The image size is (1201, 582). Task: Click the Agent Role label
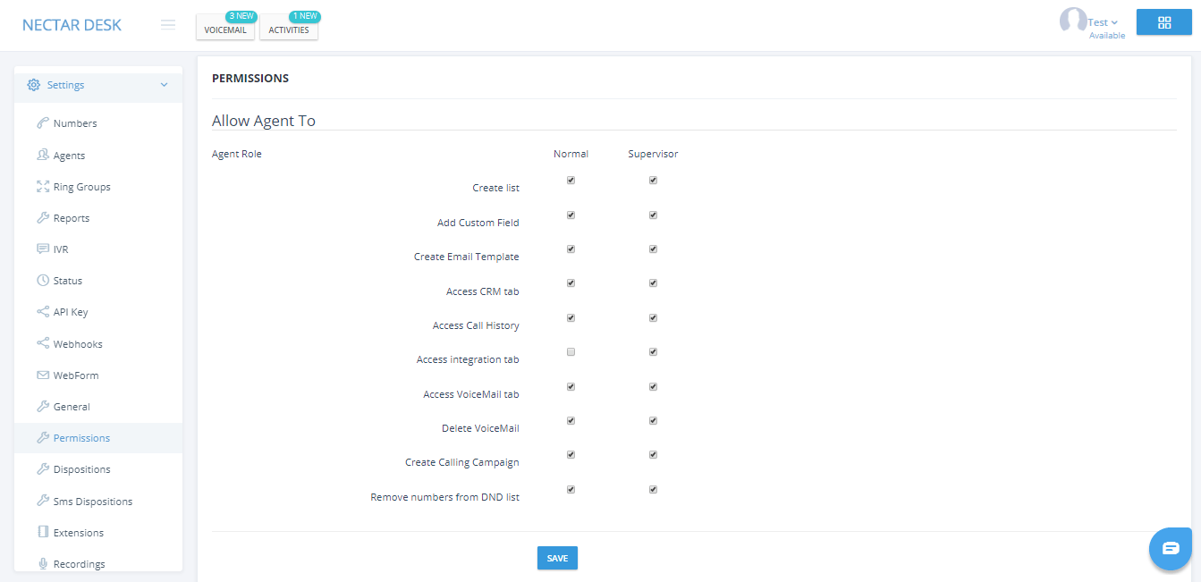237,154
